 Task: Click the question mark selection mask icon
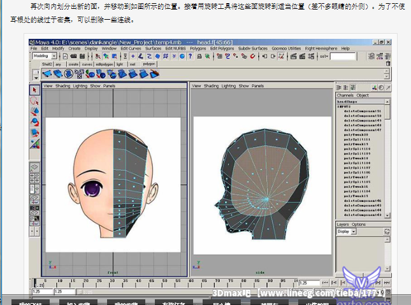(191, 56)
